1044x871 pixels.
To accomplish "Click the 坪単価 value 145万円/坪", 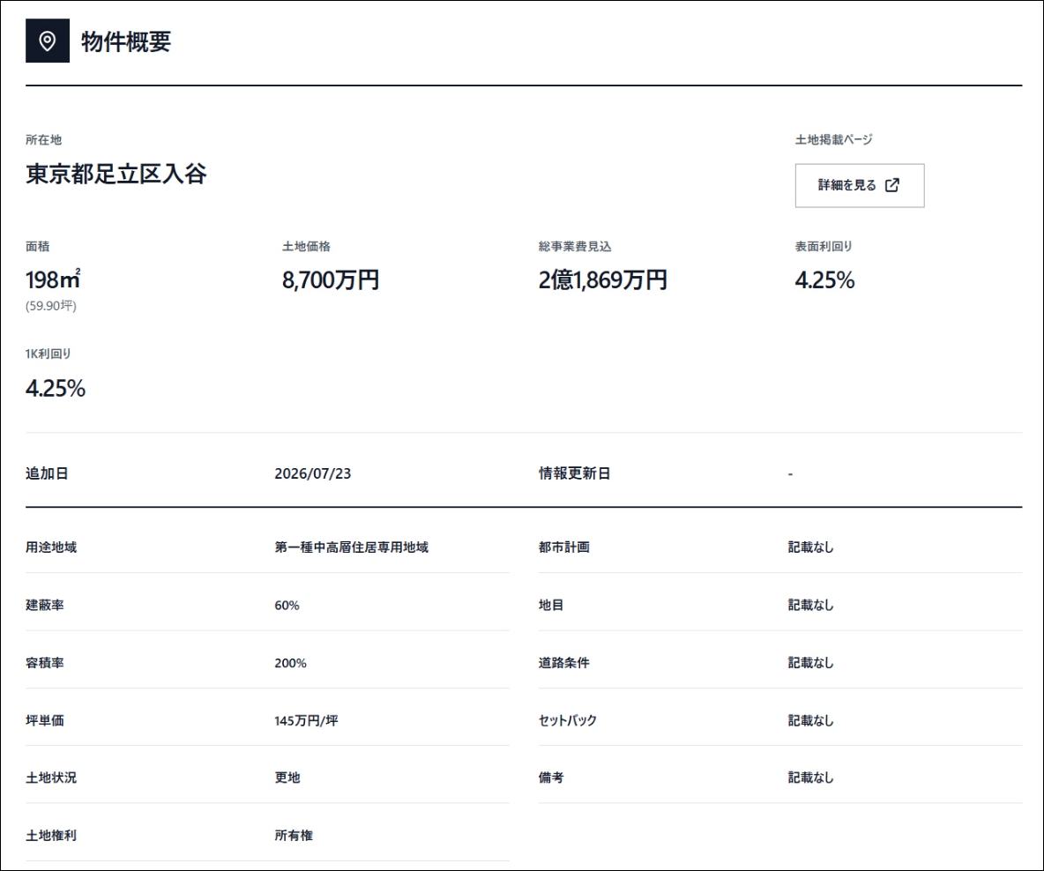I will point(306,720).
